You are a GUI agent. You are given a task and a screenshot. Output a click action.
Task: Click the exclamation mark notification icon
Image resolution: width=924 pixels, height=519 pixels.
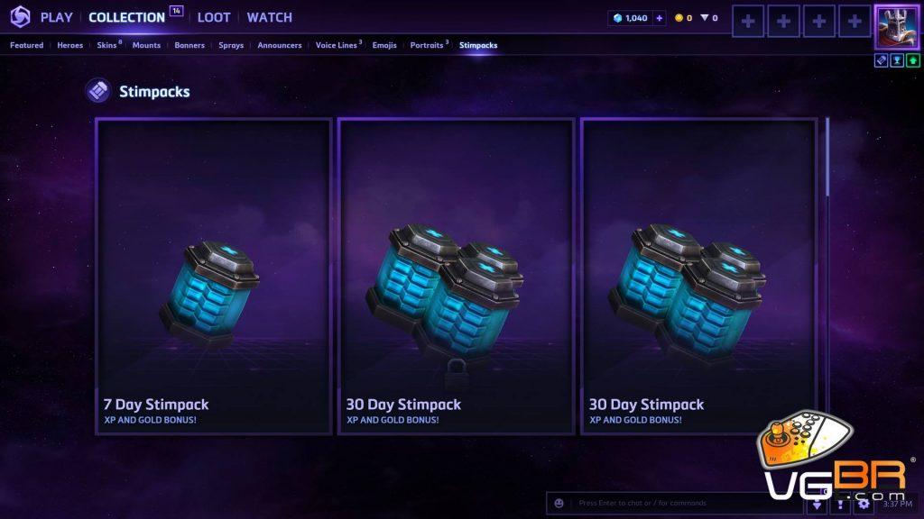840,504
